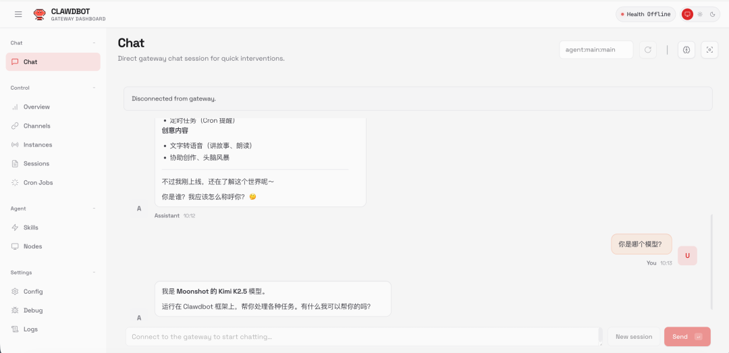Open the agent:main:main session selector
Viewport: 729px width, 353px height.
(x=596, y=50)
